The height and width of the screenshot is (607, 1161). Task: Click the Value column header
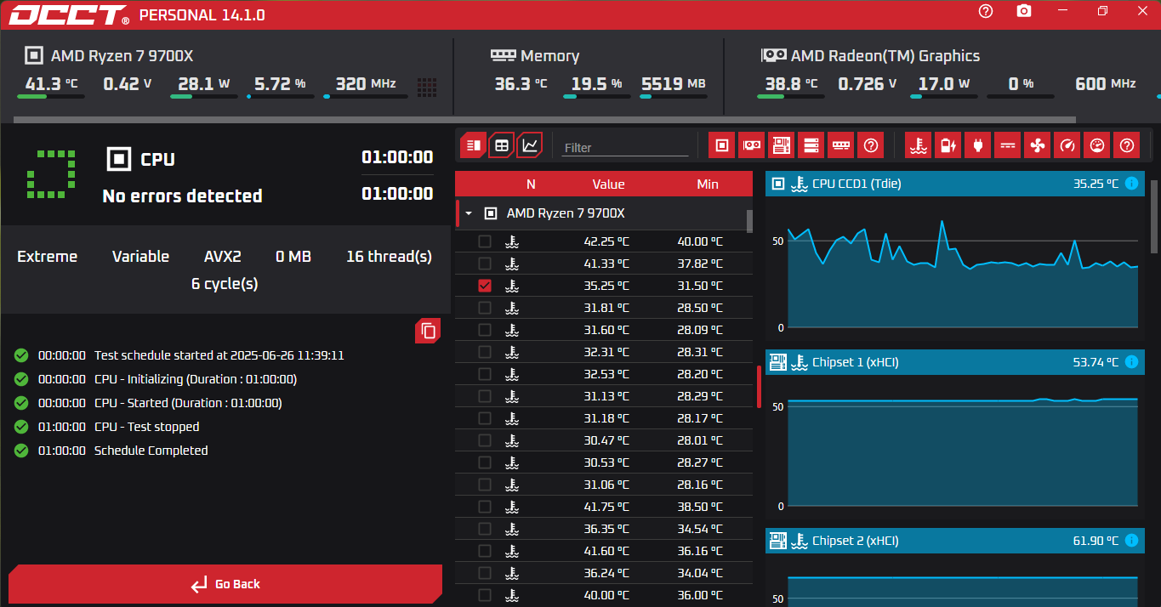coord(608,184)
